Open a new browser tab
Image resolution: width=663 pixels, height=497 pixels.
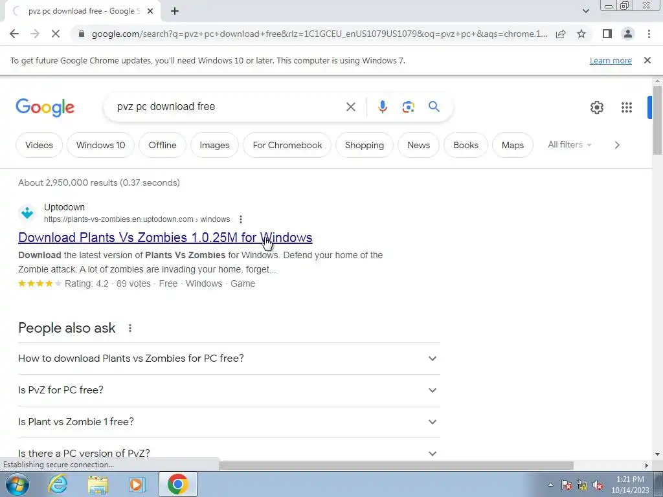tap(175, 12)
